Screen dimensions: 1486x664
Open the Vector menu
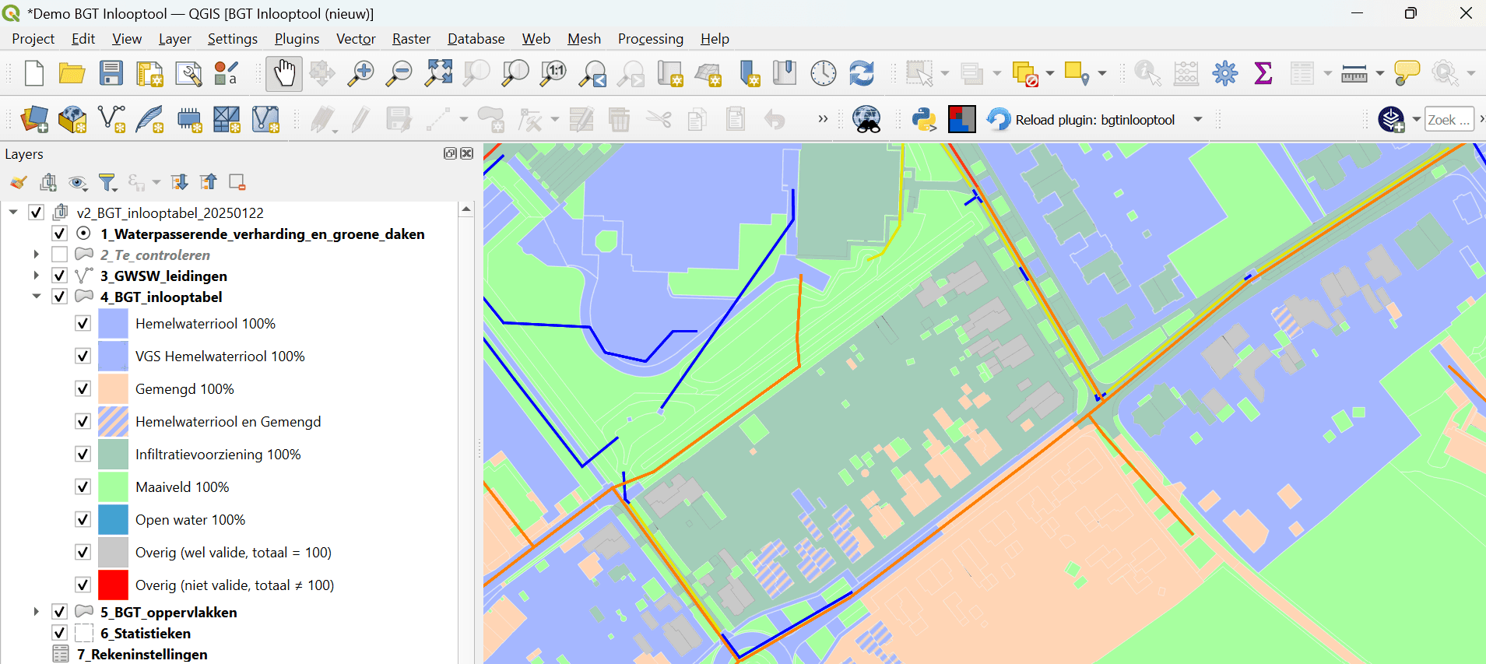(x=356, y=39)
